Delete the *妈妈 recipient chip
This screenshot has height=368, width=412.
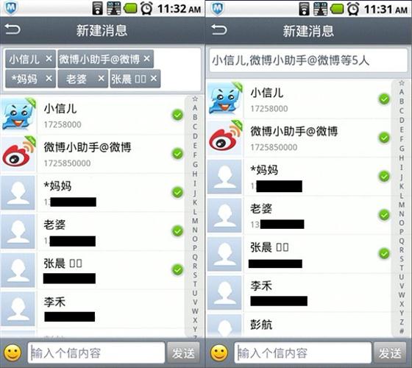click(49, 78)
